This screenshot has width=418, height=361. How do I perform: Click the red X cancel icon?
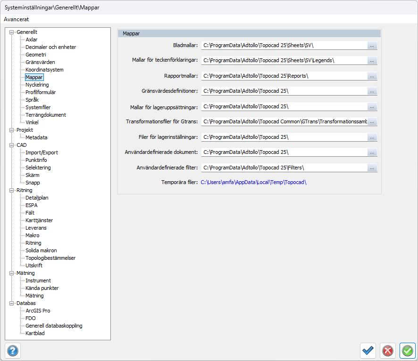click(x=388, y=351)
